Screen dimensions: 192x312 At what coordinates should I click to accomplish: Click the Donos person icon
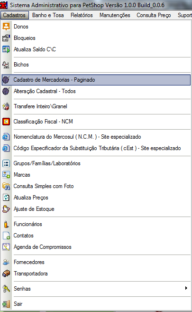(x=6, y=27)
